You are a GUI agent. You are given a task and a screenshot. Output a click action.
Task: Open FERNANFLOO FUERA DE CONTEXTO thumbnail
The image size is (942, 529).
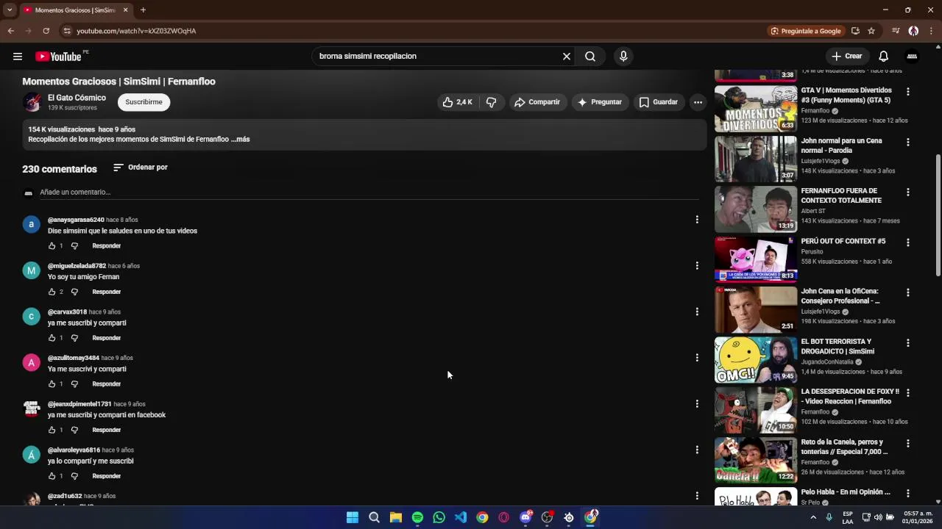coord(755,209)
